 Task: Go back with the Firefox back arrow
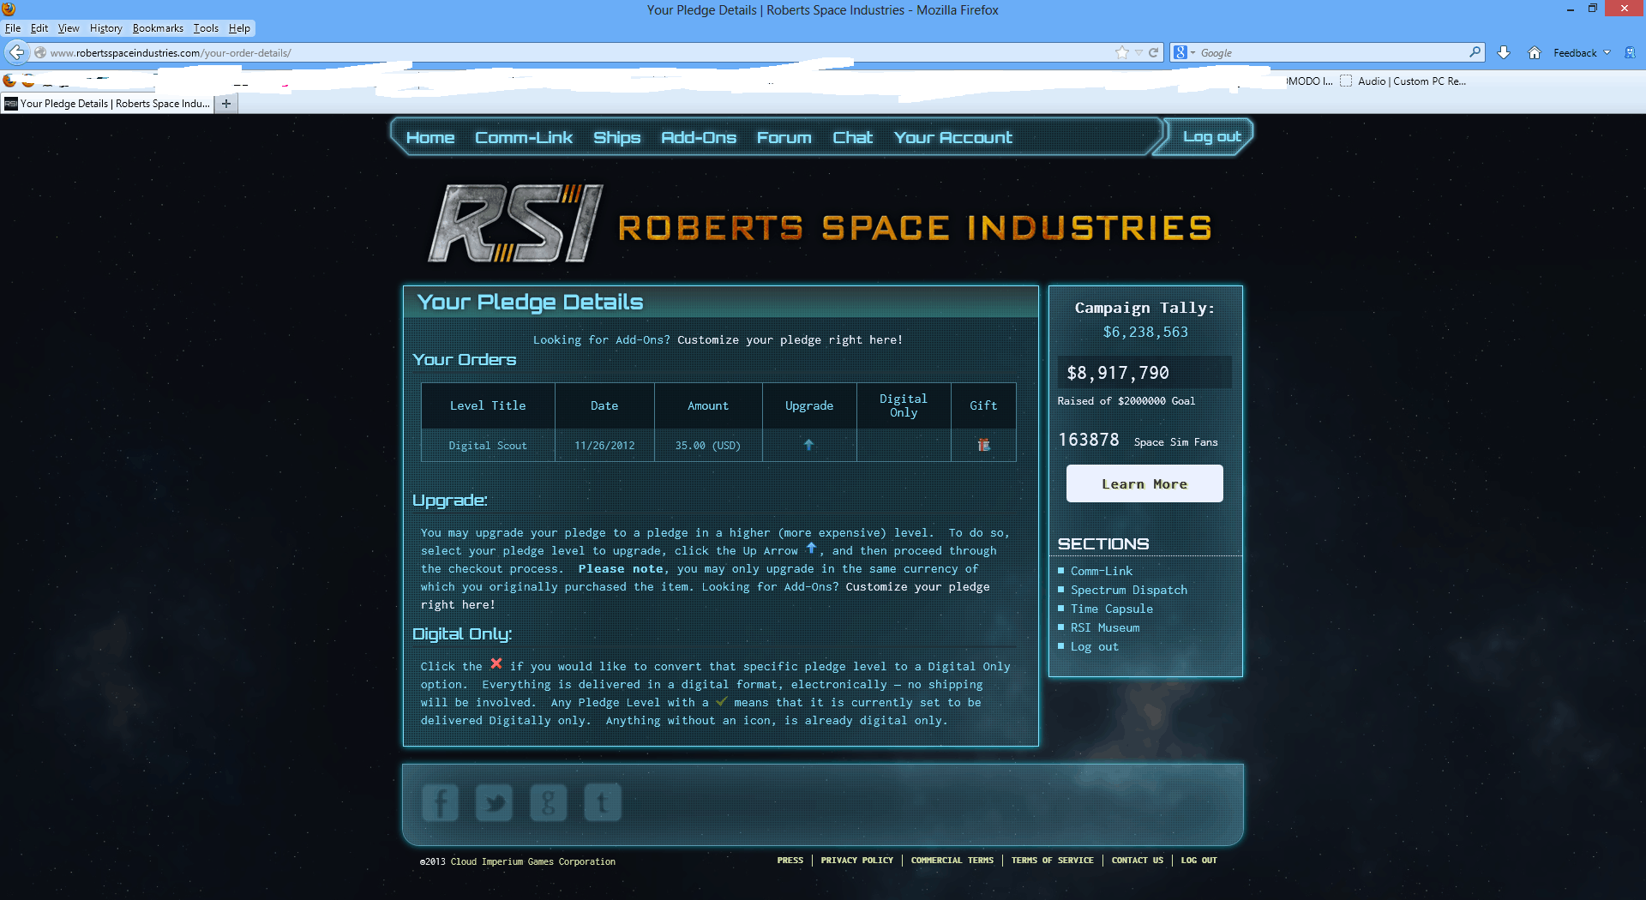tap(16, 53)
